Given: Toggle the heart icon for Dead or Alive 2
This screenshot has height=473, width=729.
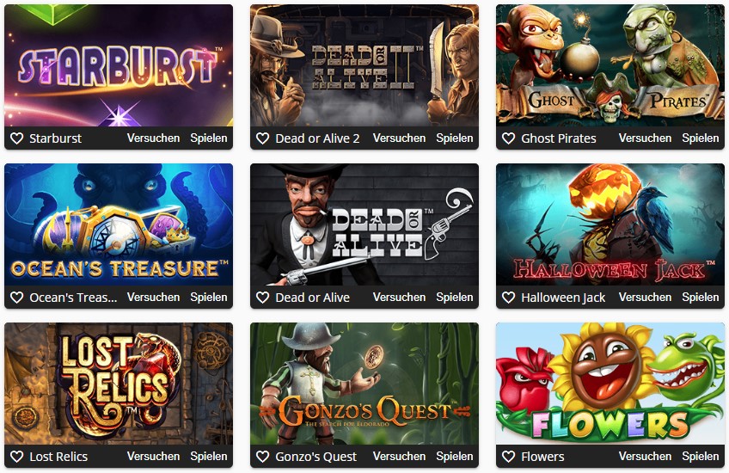Looking at the screenshot, I should (x=263, y=138).
